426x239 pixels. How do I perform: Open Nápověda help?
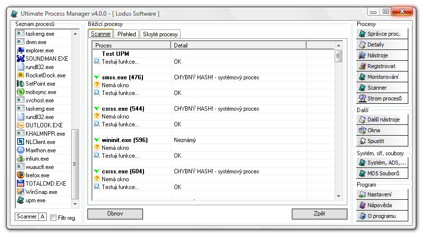point(382,205)
